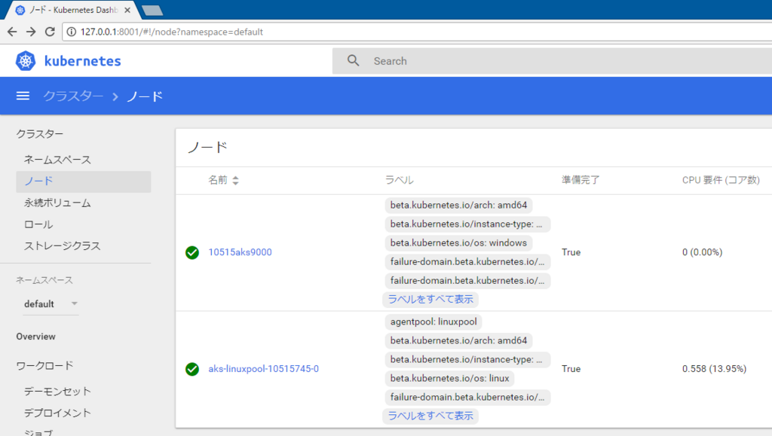The image size is (772, 436).
Task: Open デーモンセット in sidebar
Action: pyautogui.click(x=57, y=392)
